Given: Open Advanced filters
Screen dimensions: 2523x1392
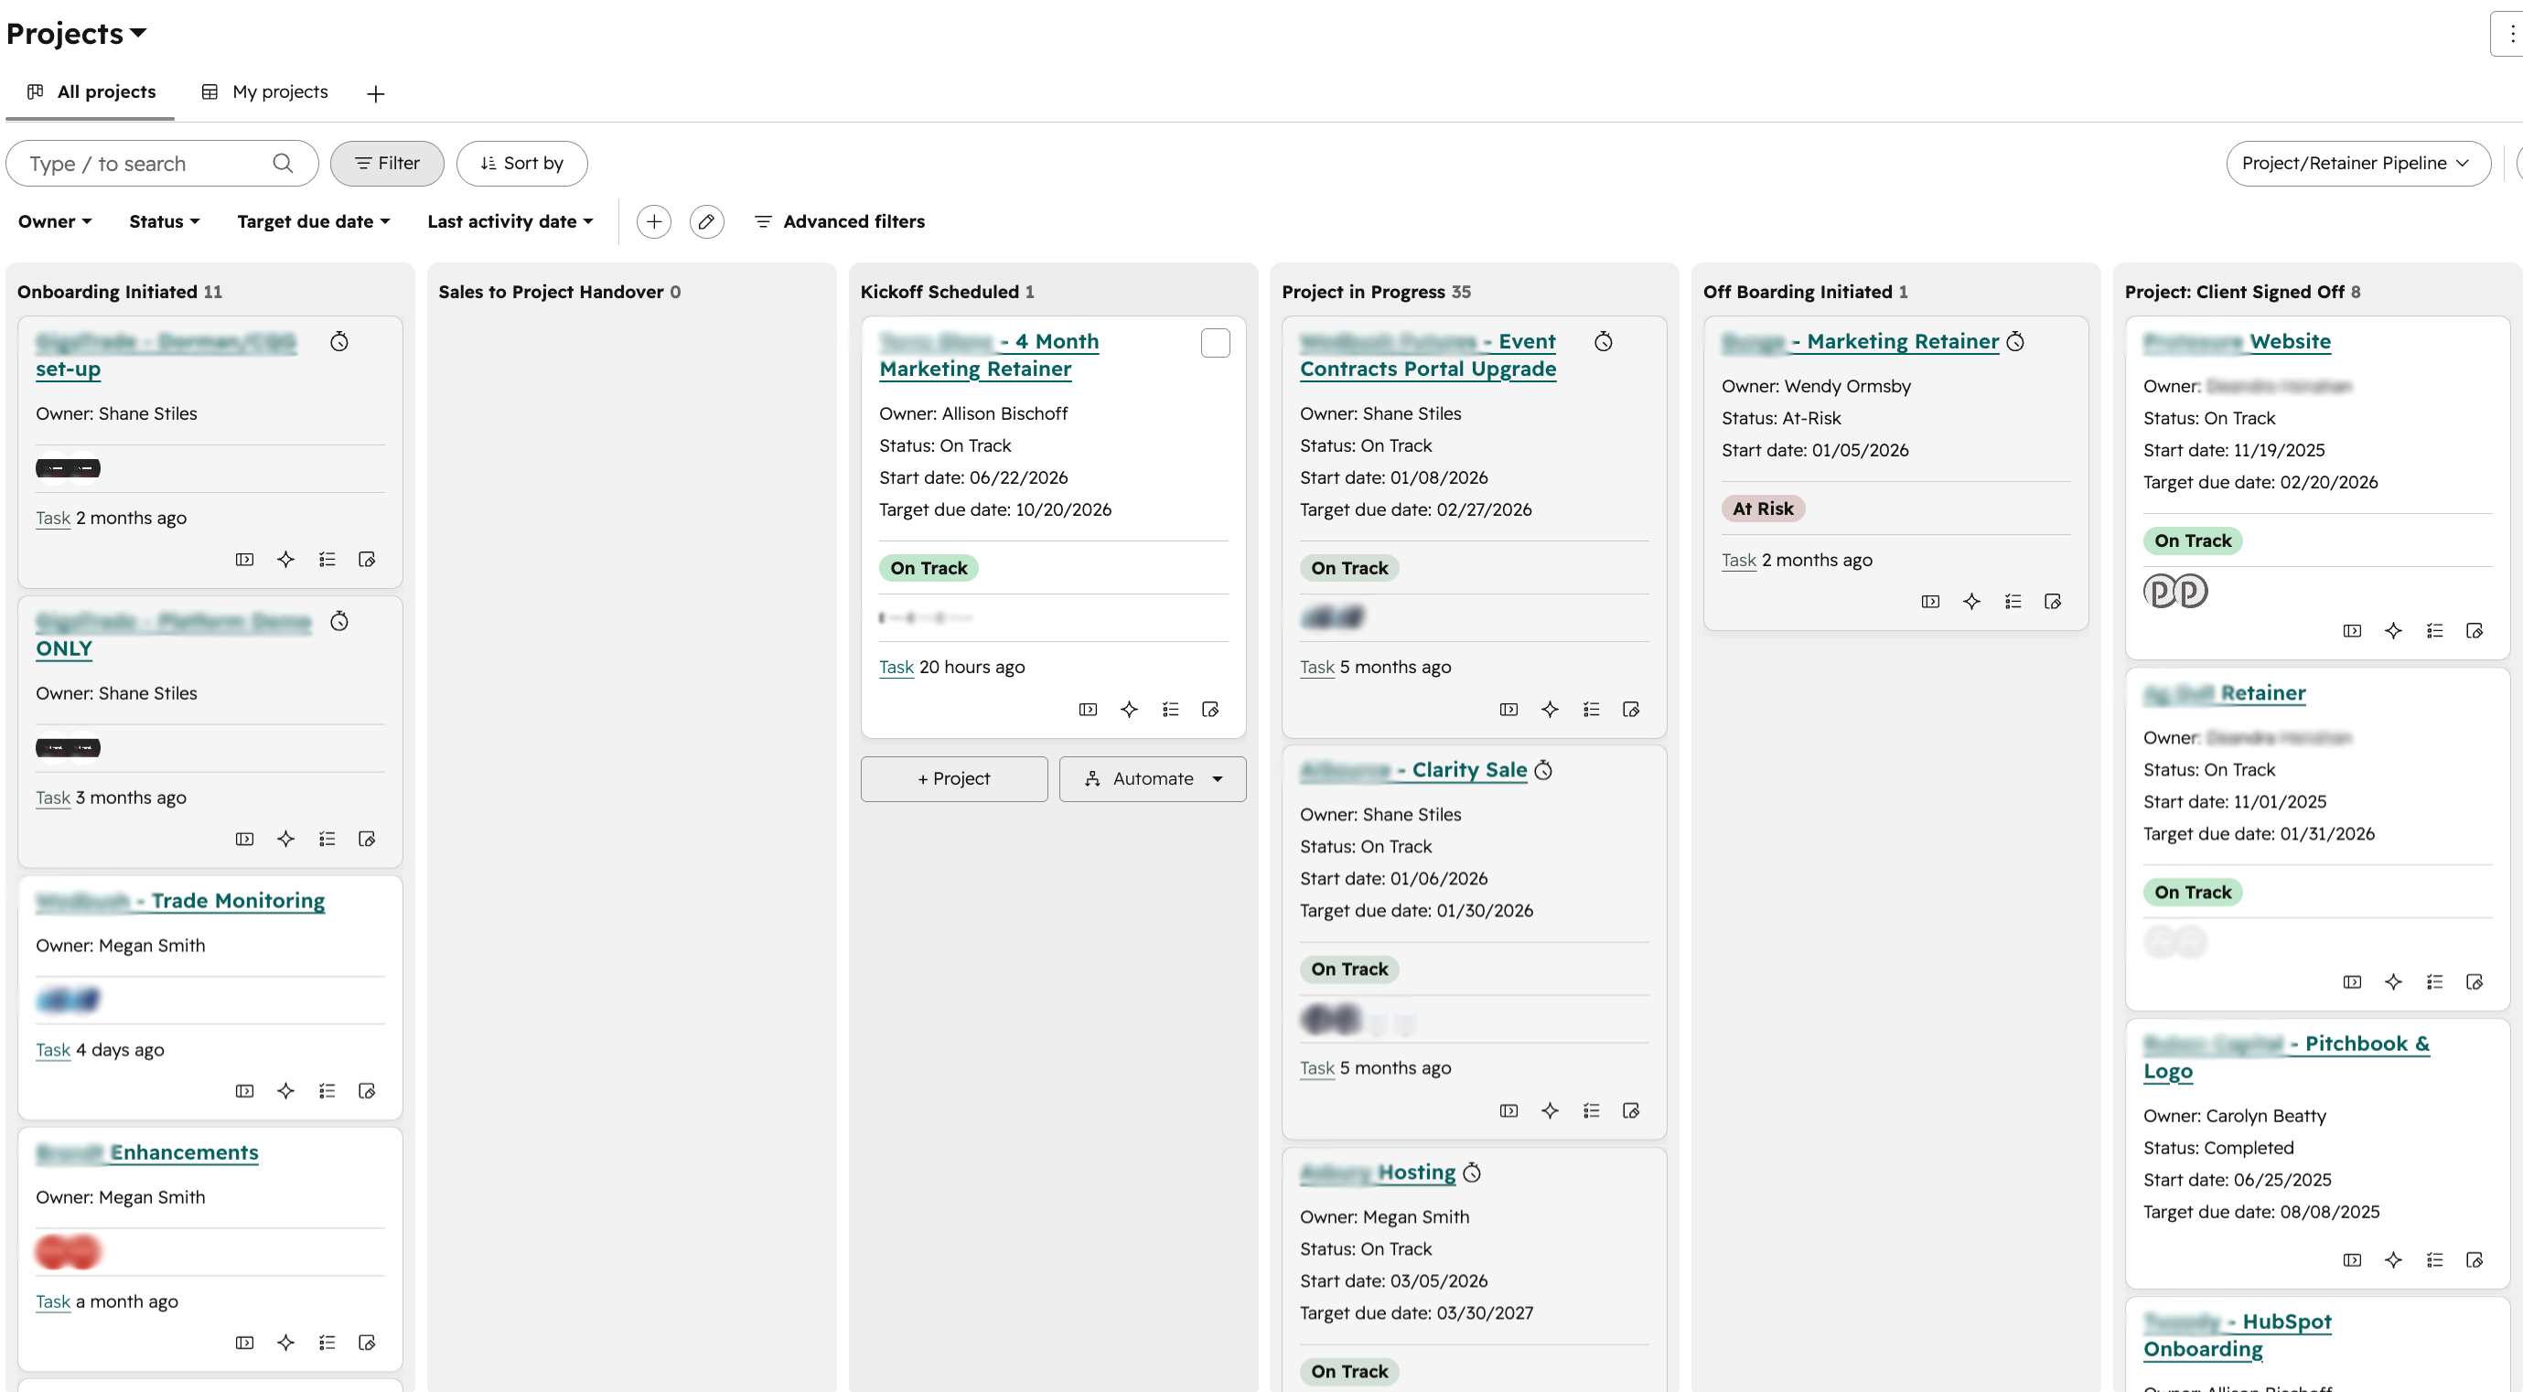Looking at the screenshot, I should (840, 221).
